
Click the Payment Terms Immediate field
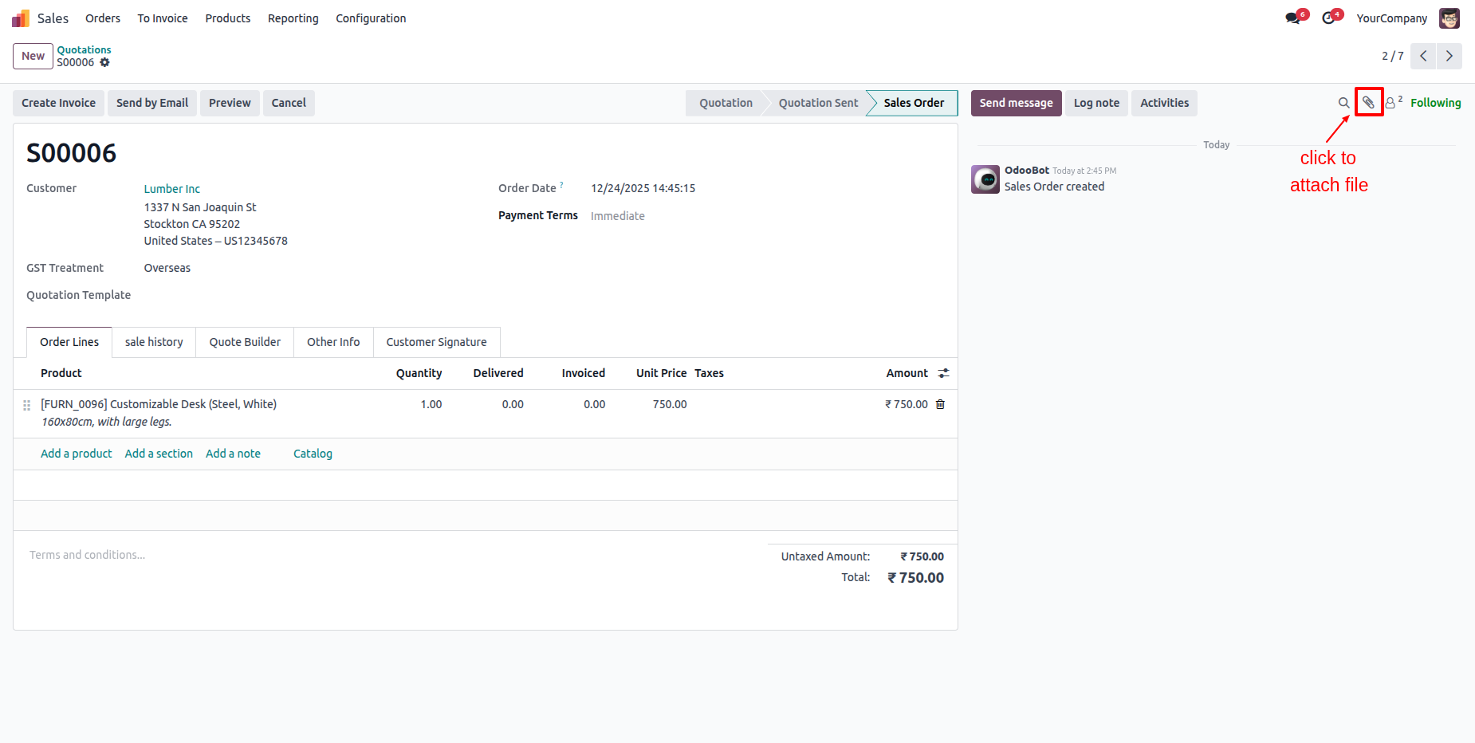[618, 216]
